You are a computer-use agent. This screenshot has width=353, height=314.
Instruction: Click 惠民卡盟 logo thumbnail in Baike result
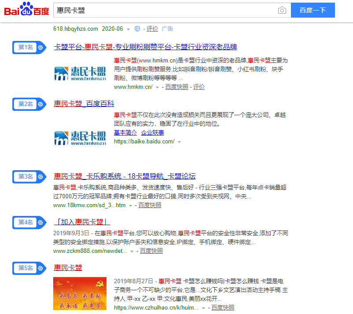click(x=80, y=139)
